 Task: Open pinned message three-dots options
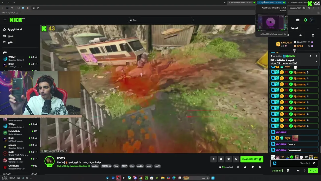[x=316, y=56]
